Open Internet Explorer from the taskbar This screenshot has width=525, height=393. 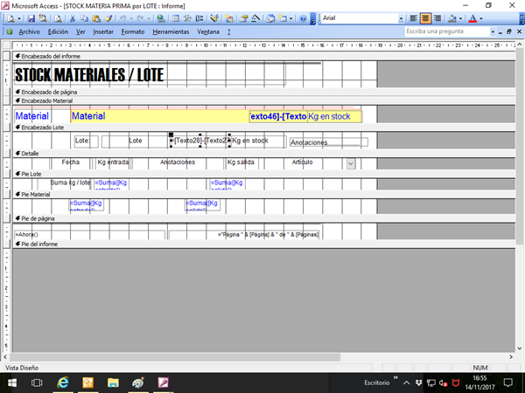tap(63, 383)
